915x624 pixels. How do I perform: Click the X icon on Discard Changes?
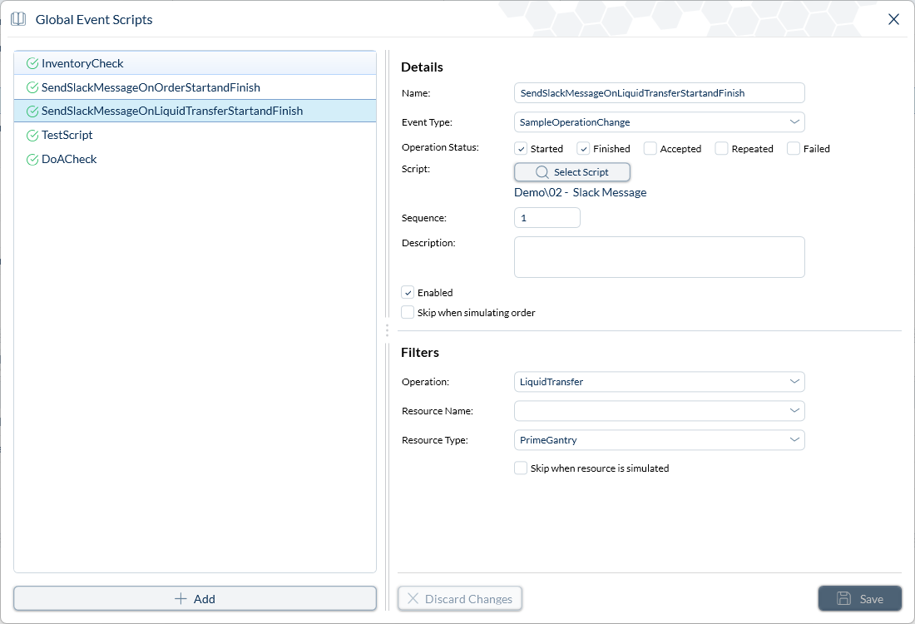(x=413, y=598)
